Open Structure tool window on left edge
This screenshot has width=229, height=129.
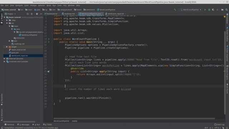point(2,115)
